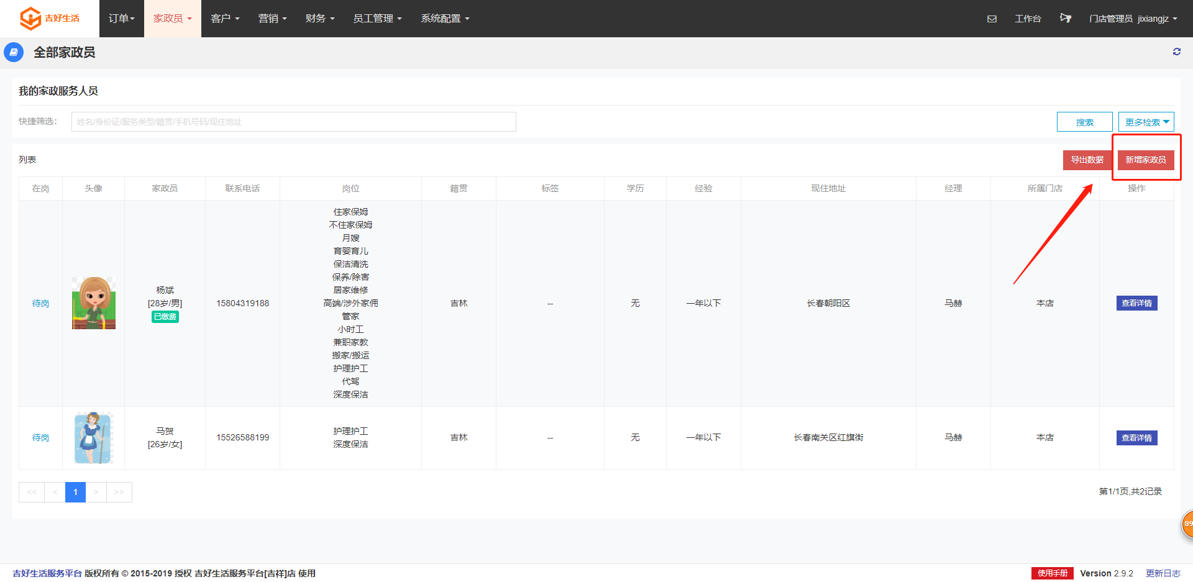Screen dimensions: 1193x582
Task: Go to 工作台
Action: (x=1028, y=19)
